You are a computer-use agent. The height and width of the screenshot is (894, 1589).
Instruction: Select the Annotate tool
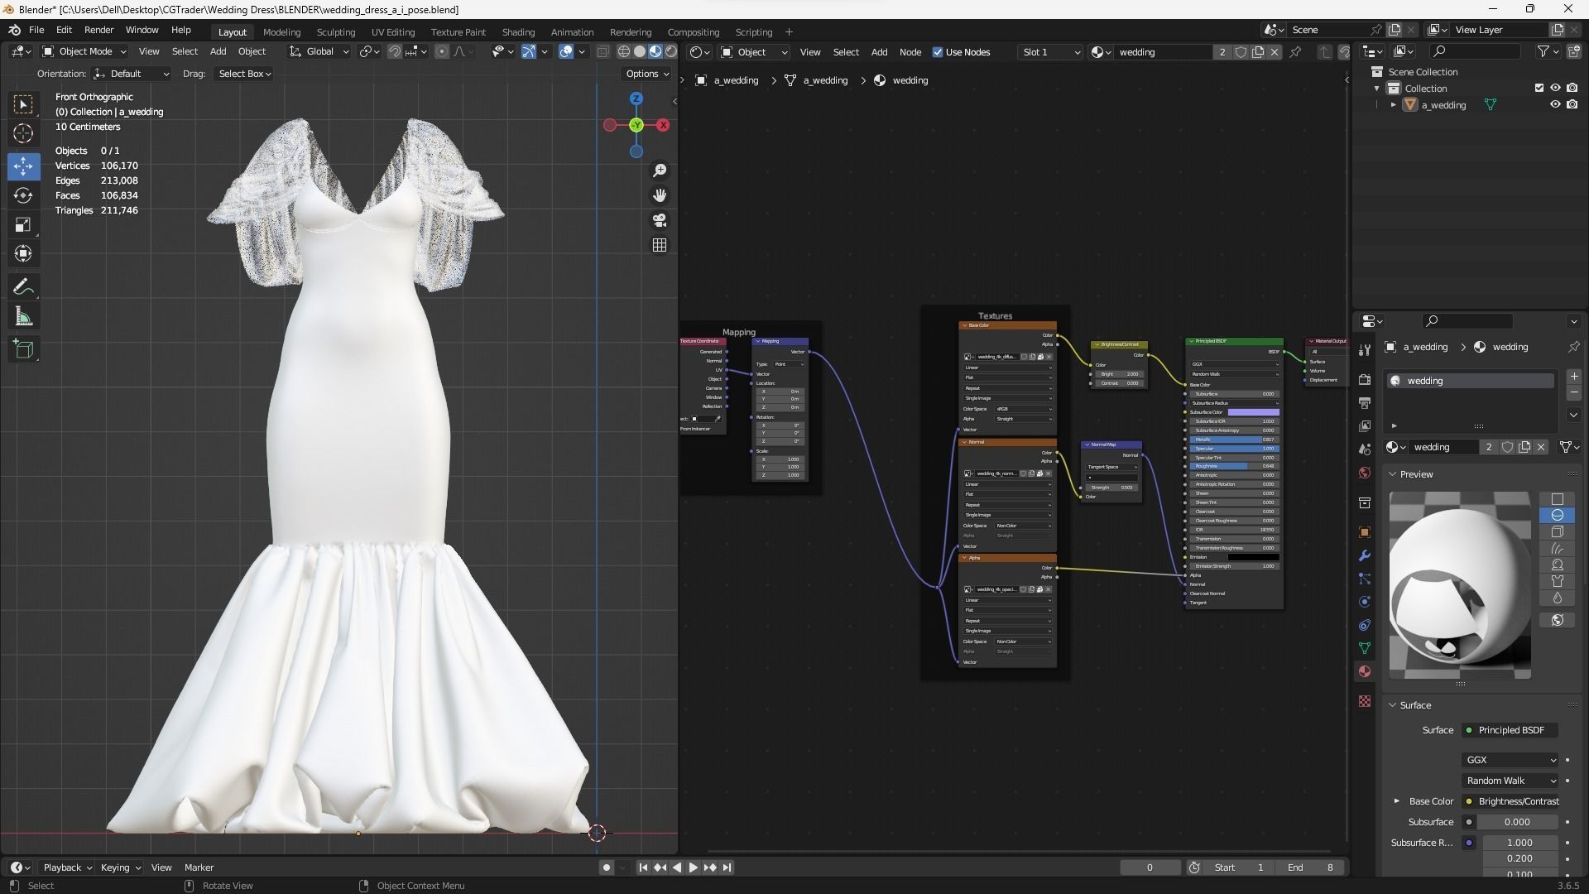pyautogui.click(x=23, y=287)
